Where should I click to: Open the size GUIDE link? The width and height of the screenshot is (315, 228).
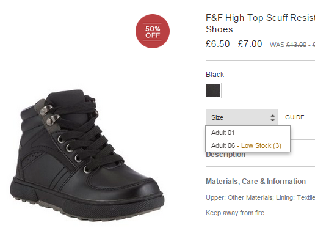coord(295,117)
